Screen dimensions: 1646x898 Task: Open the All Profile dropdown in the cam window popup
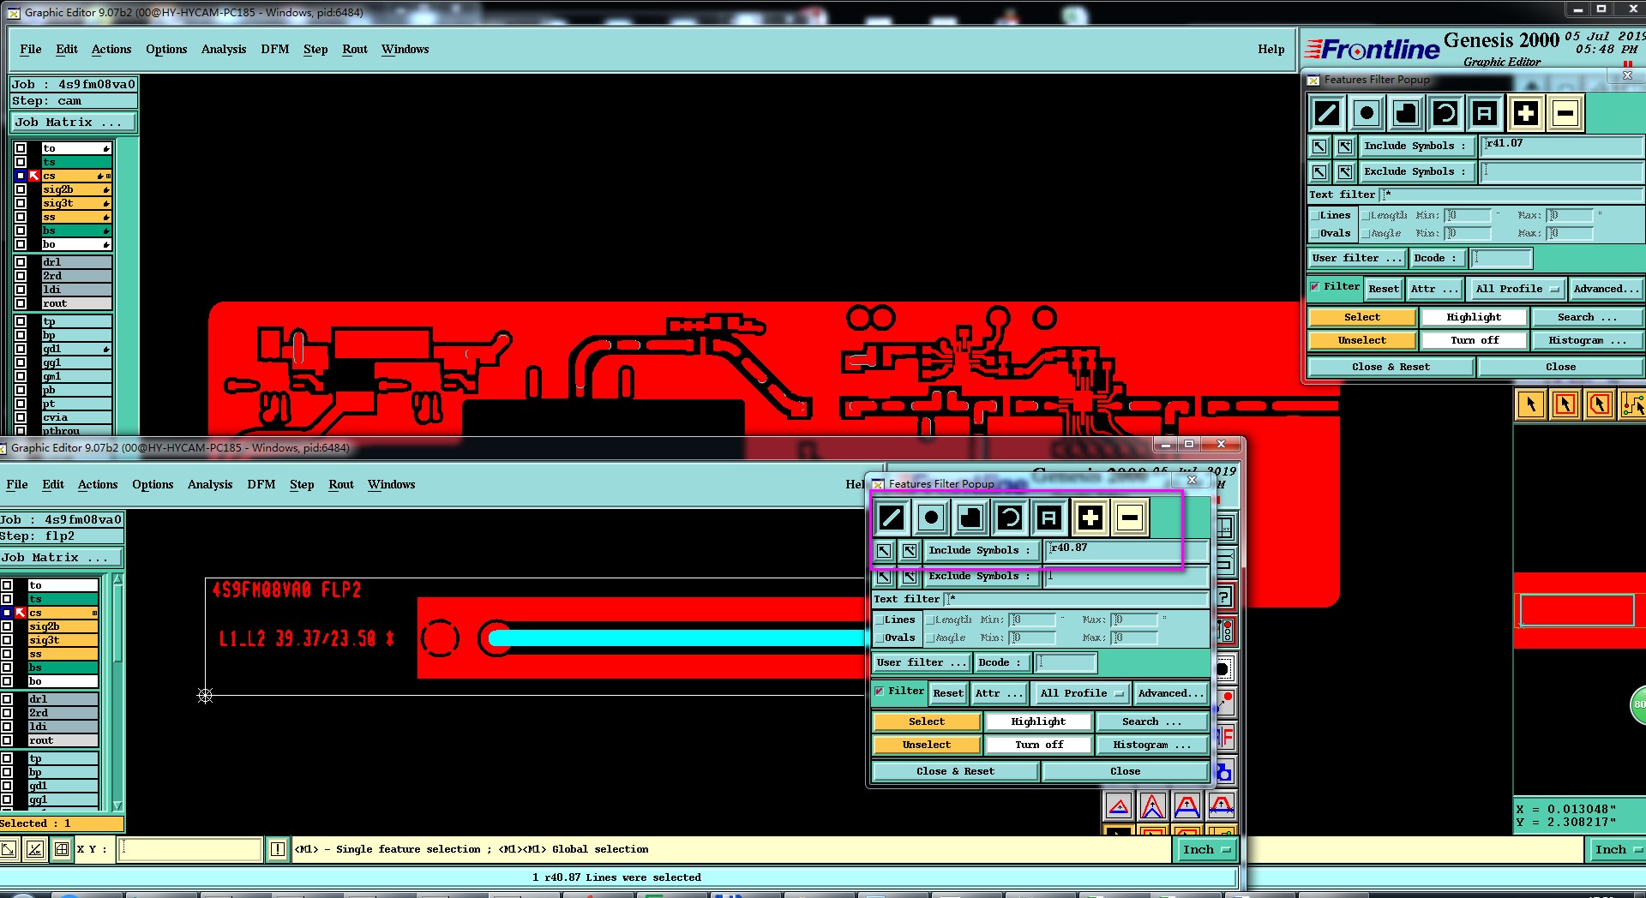tap(1517, 289)
